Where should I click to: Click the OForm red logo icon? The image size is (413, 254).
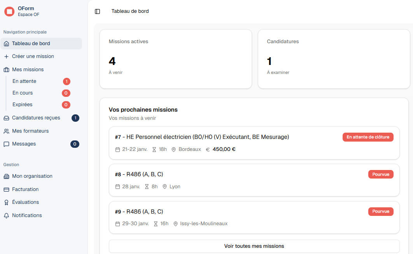pos(9,11)
